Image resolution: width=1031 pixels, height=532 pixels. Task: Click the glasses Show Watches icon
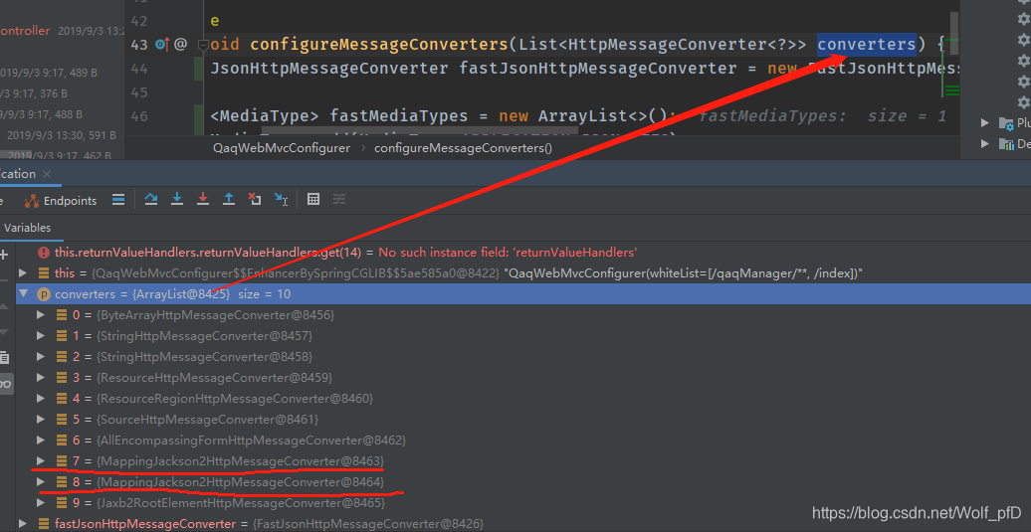tap(5, 384)
